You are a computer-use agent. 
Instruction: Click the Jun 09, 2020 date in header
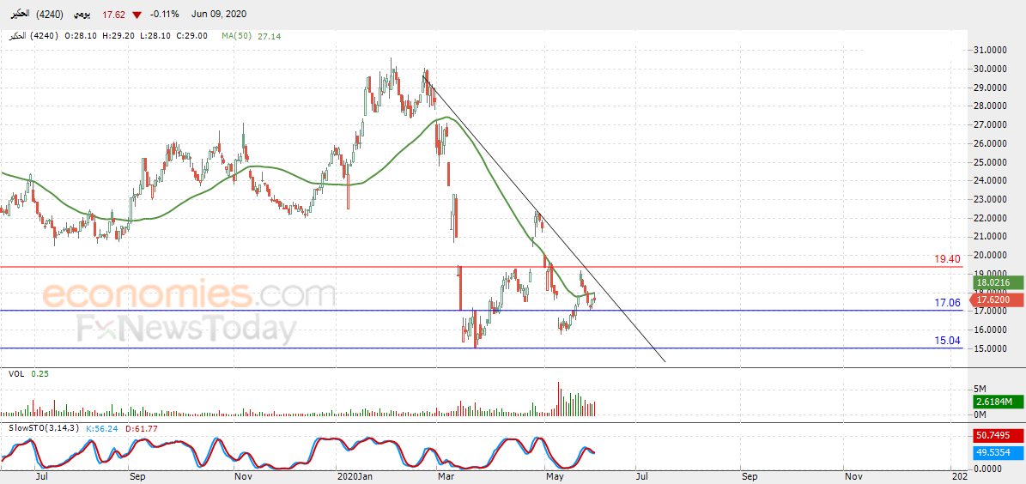219,14
